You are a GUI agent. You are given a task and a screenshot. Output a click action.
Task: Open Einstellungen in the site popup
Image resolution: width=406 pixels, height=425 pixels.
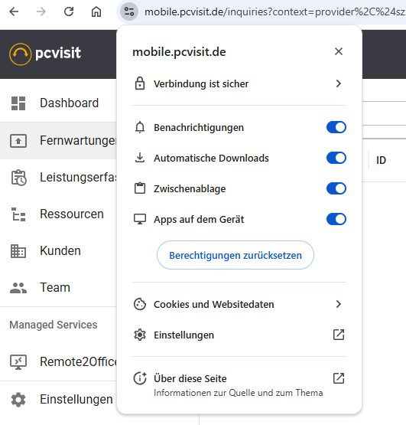click(239, 335)
